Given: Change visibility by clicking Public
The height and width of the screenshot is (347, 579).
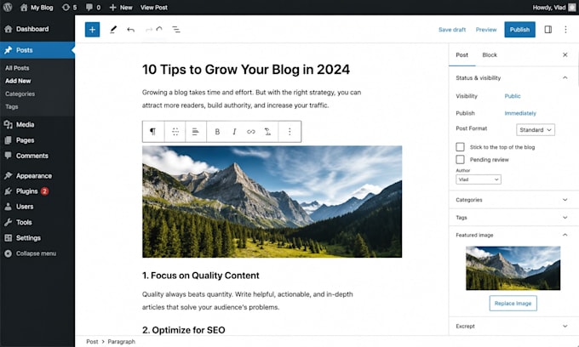Looking at the screenshot, I should click(x=513, y=96).
